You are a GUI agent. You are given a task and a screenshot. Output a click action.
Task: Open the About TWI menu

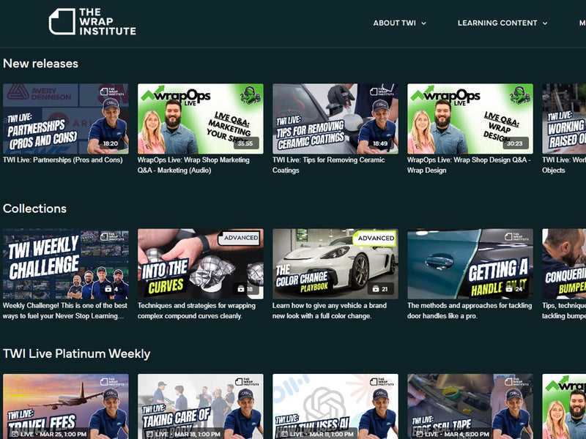click(399, 23)
